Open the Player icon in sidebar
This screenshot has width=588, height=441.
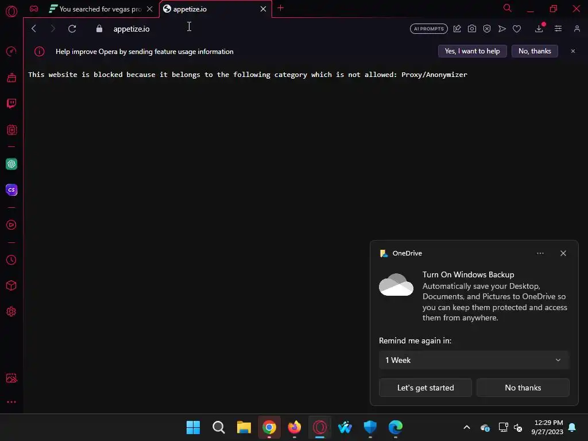point(11,225)
